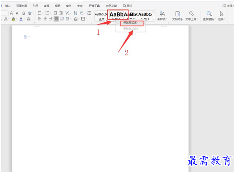Open font dialog launcher corner
235x173 pixels.
coord(34,23)
